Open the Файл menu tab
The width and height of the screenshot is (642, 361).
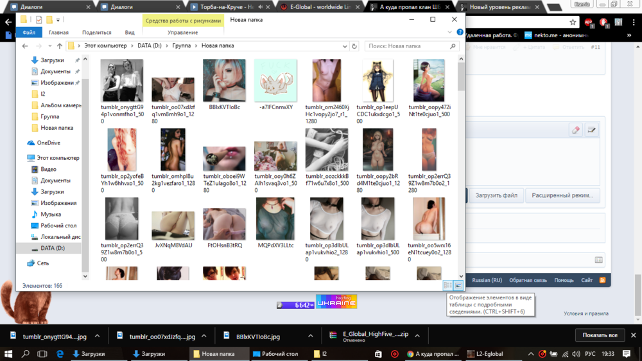click(x=29, y=32)
